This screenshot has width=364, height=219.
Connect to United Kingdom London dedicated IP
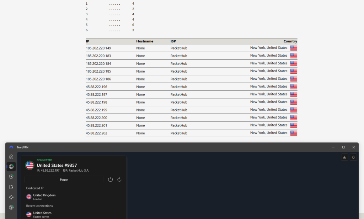pos(44,197)
